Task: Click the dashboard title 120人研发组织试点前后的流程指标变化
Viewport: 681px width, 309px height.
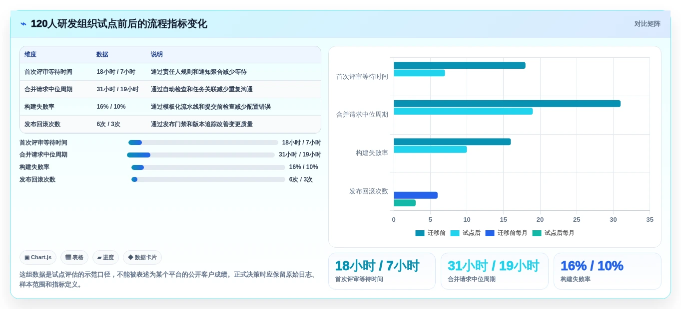Action: pyautogui.click(x=119, y=24)
